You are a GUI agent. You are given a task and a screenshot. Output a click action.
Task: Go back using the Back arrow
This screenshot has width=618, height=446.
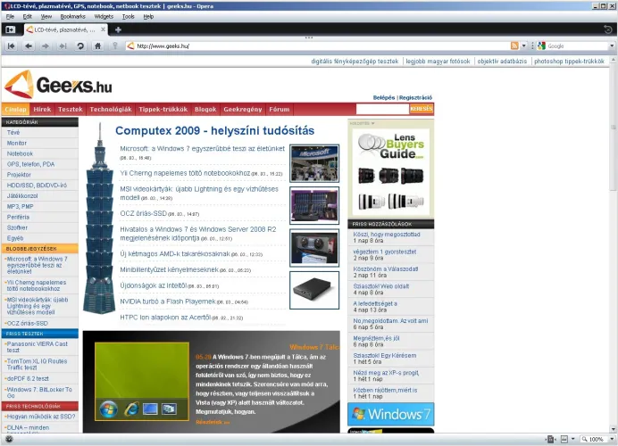point(29,46)
